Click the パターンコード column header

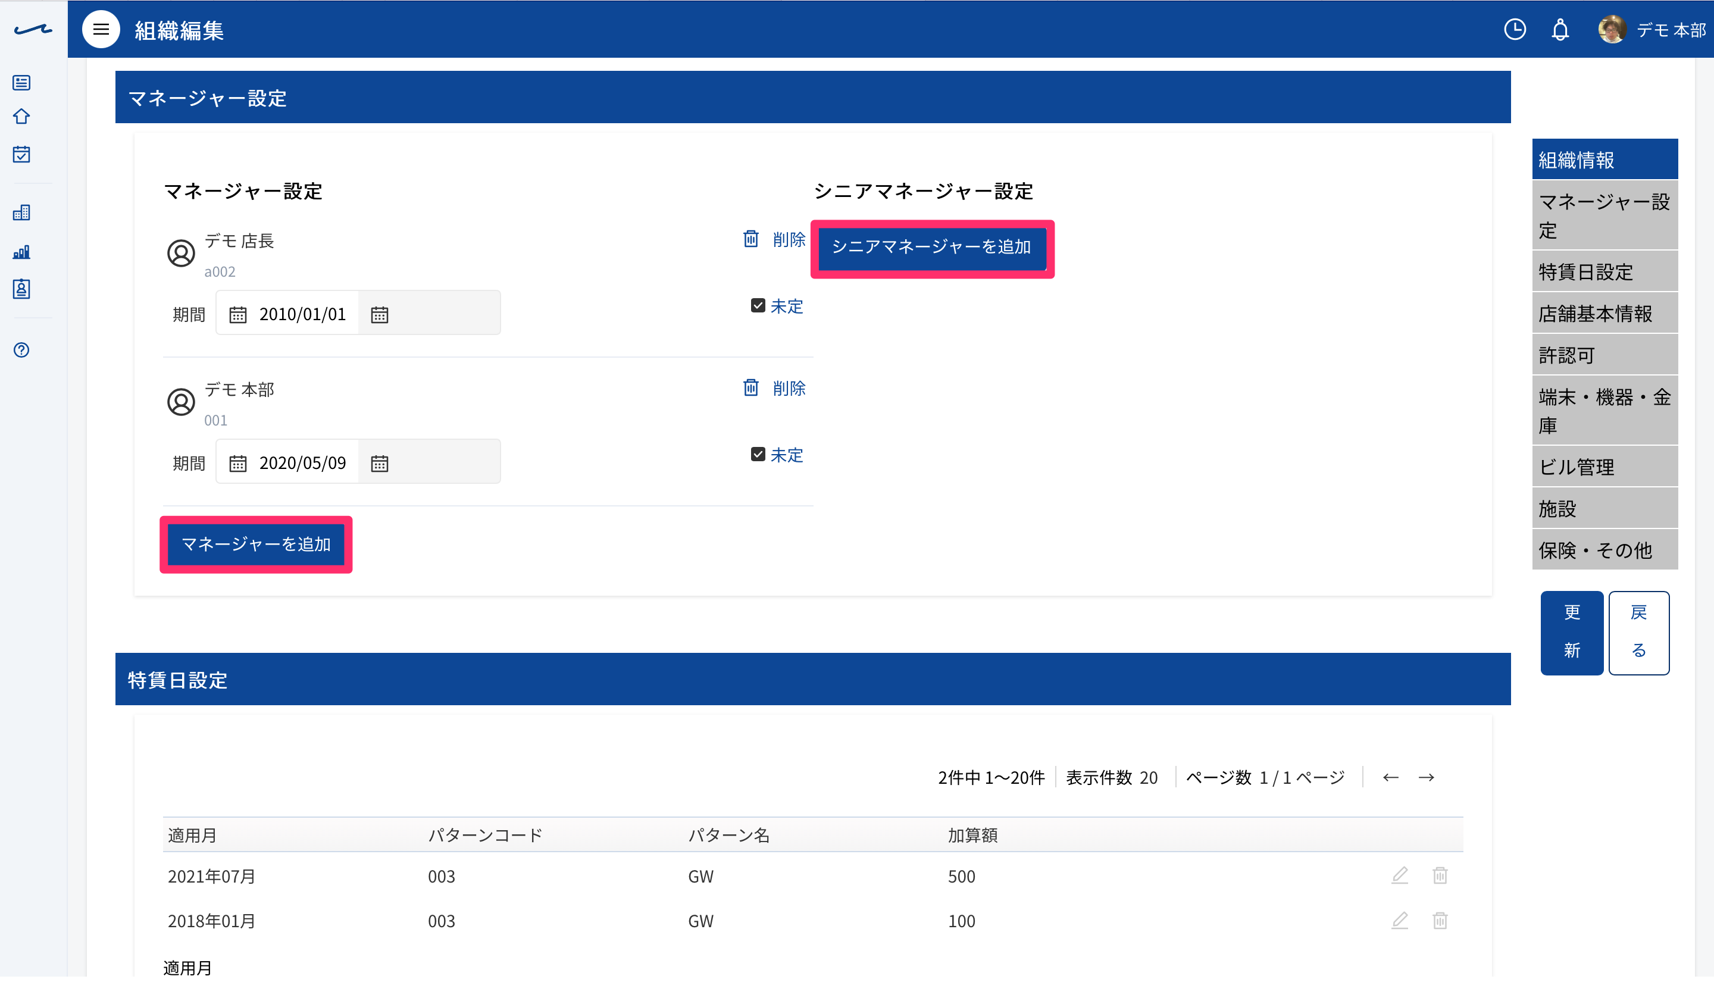click(x=486, y=836)
